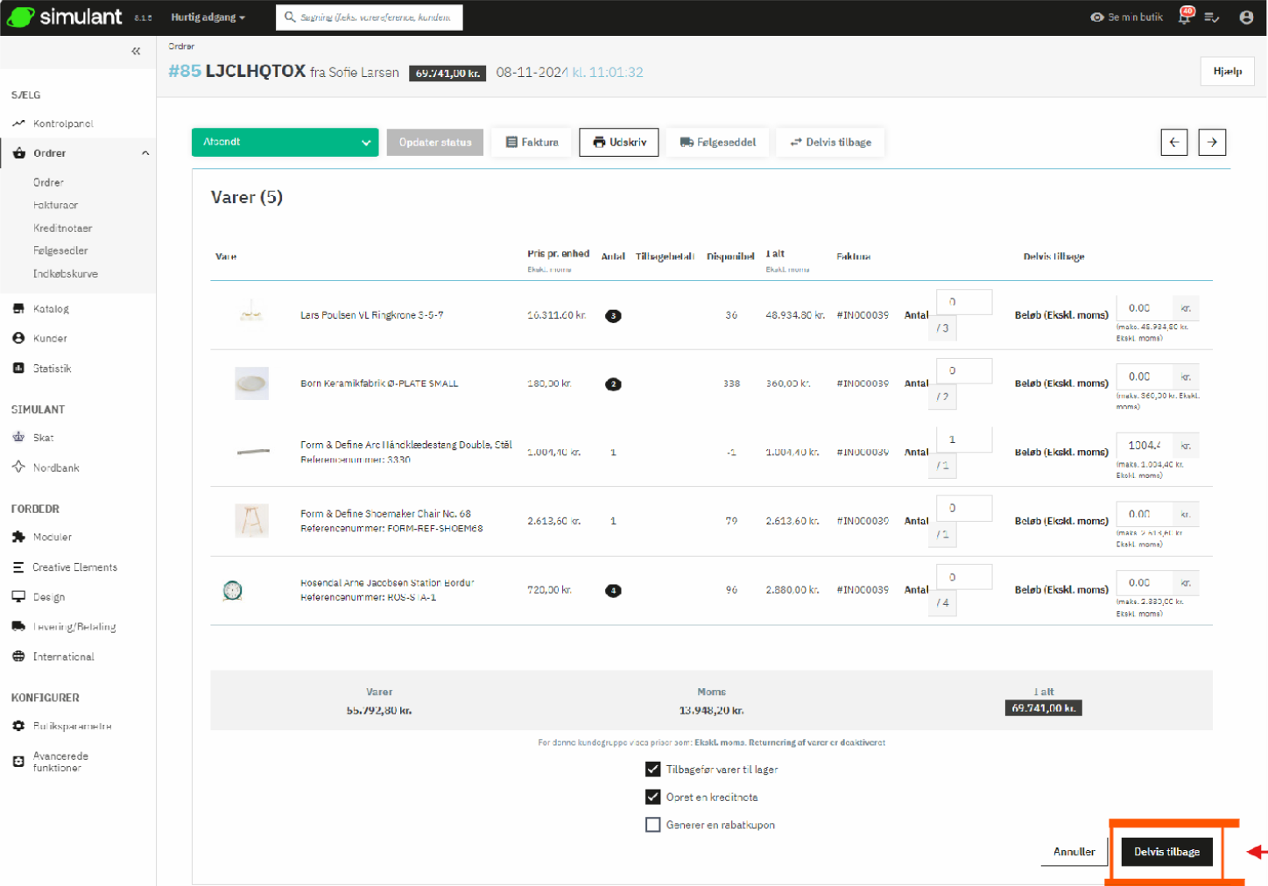This screenshot has width=1268, height=886.
Task: Click the Udskriv print button
Action: 619,143
